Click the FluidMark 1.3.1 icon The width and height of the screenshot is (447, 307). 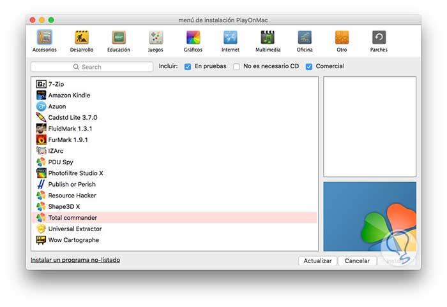41,129
